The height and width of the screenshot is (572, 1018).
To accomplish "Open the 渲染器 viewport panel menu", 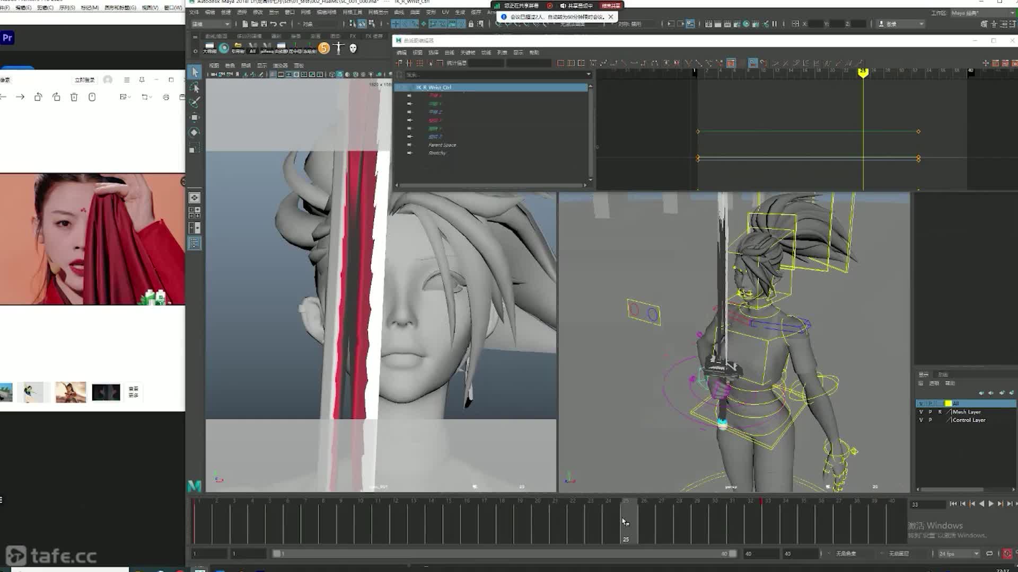I will (x=280, y=66).
